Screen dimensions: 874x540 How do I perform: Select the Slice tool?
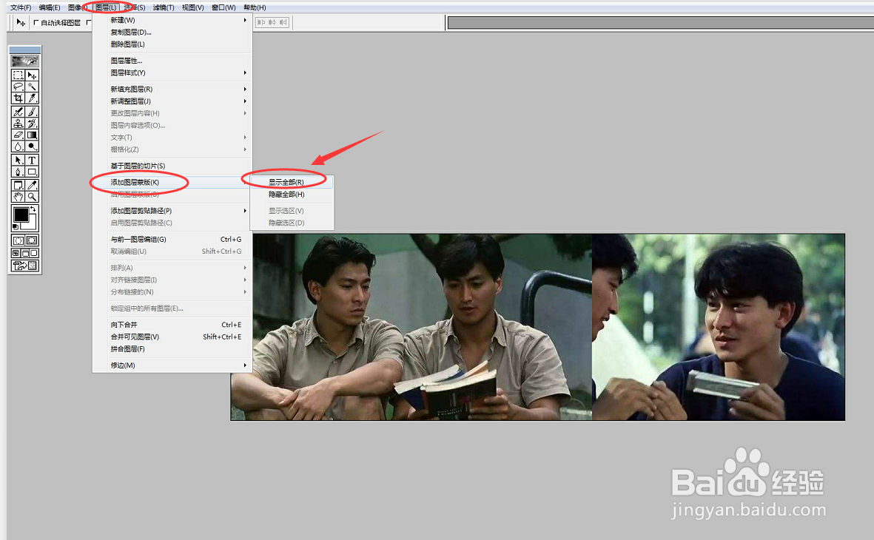(x=33, y=98)
